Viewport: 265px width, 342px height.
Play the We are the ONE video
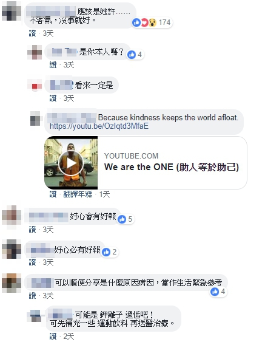(70, 163)
